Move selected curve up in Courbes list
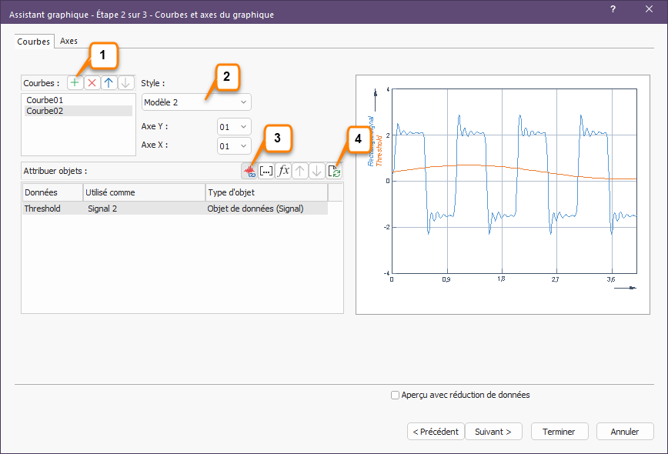 [109, 83]
